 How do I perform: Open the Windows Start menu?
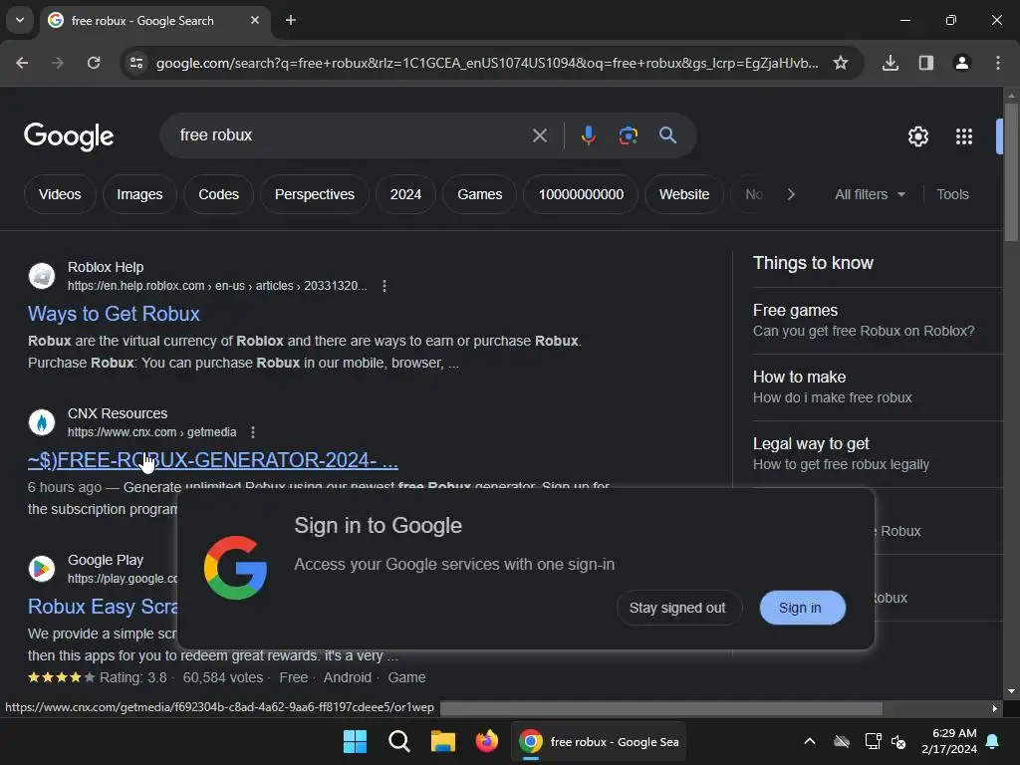(356, 741)
